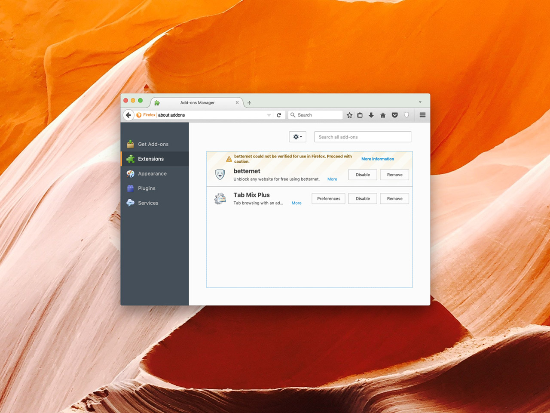Minimize Firefox window with yellow button
This screenshot has width=550, height=413.
(x=133, y=100)
